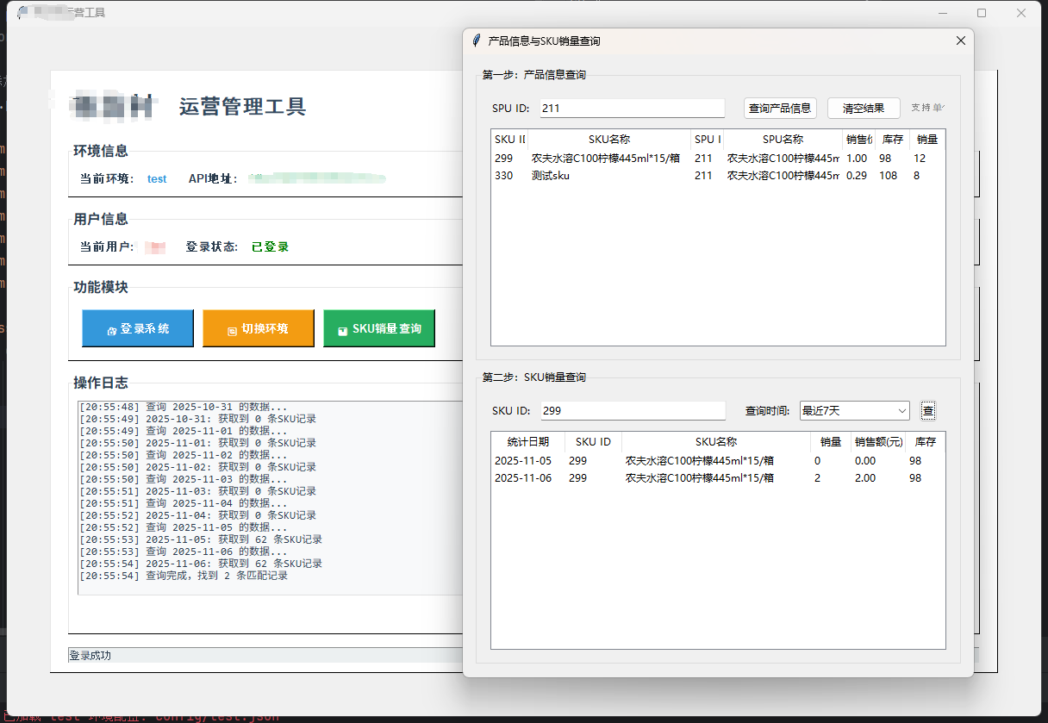Close the main 运营工具 window
This screenshot has width=1048, height=723.
1021,13
